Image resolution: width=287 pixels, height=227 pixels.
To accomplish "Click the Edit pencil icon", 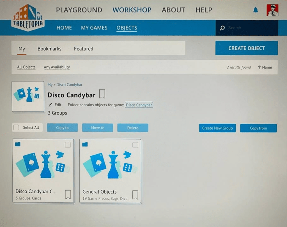I will click(50, 105).
